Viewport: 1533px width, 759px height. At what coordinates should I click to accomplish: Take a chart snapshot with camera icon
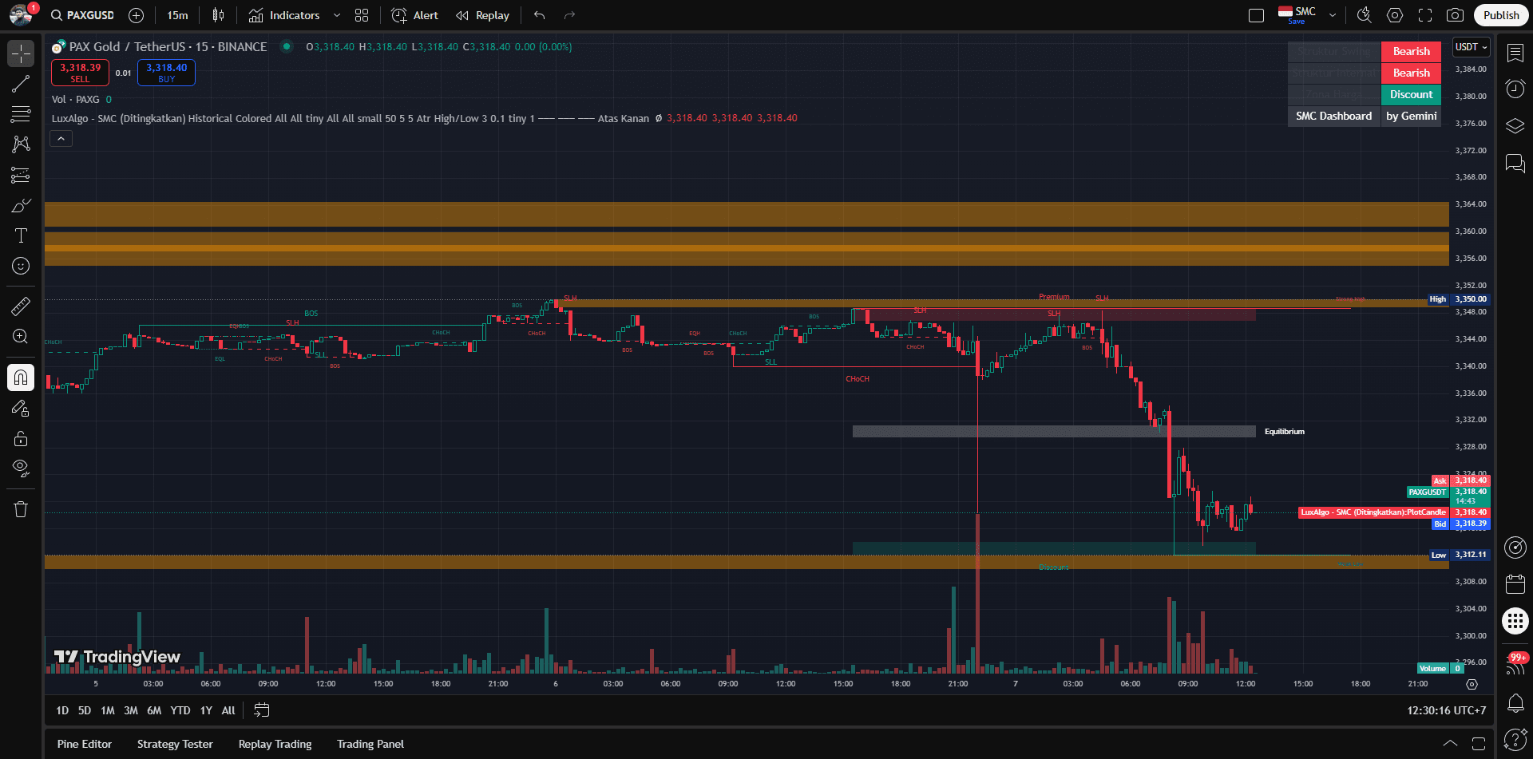1455,15
